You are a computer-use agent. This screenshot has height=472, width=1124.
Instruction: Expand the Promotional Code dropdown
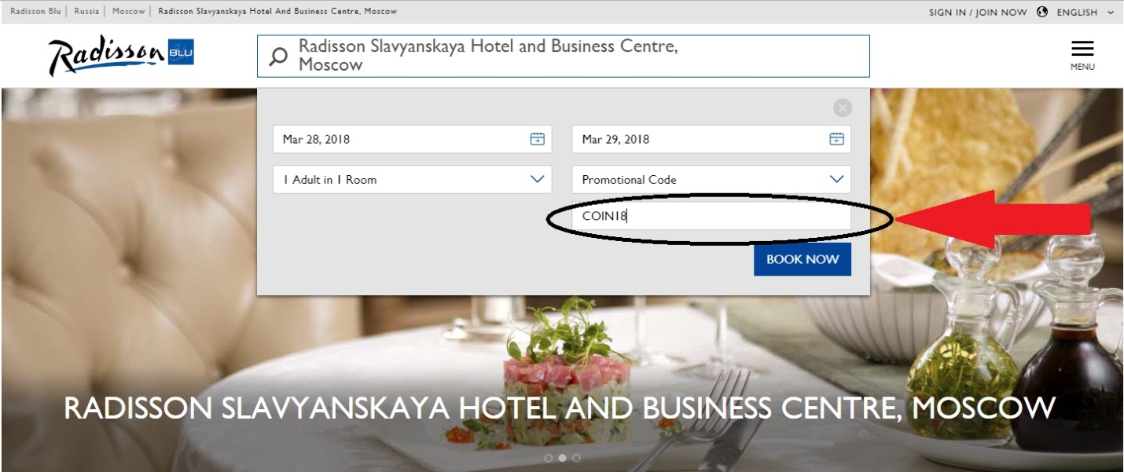711,179
